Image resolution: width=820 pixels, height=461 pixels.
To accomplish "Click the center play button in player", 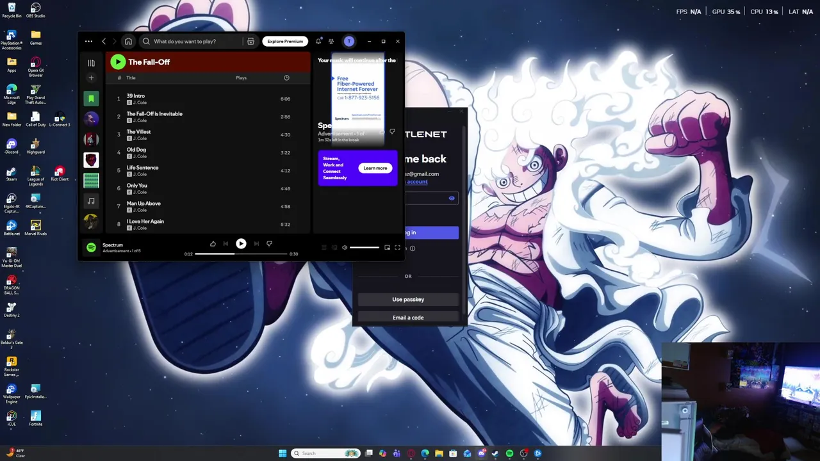I will pos(241,243).
